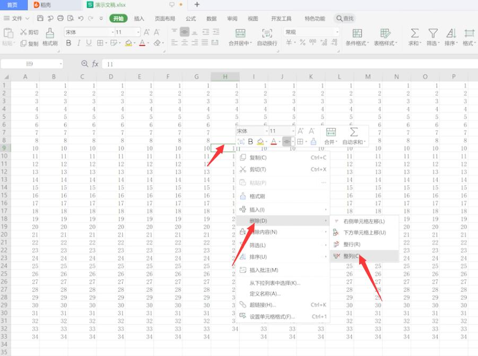This screenshot has height=356, width=478.
Task: Decrease font size in ribbon
Action: pos(157,32)
